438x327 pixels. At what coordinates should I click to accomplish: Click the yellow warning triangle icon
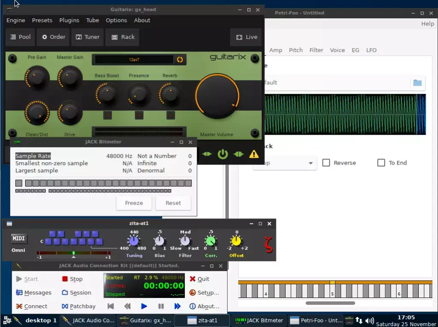pos(254,154)
